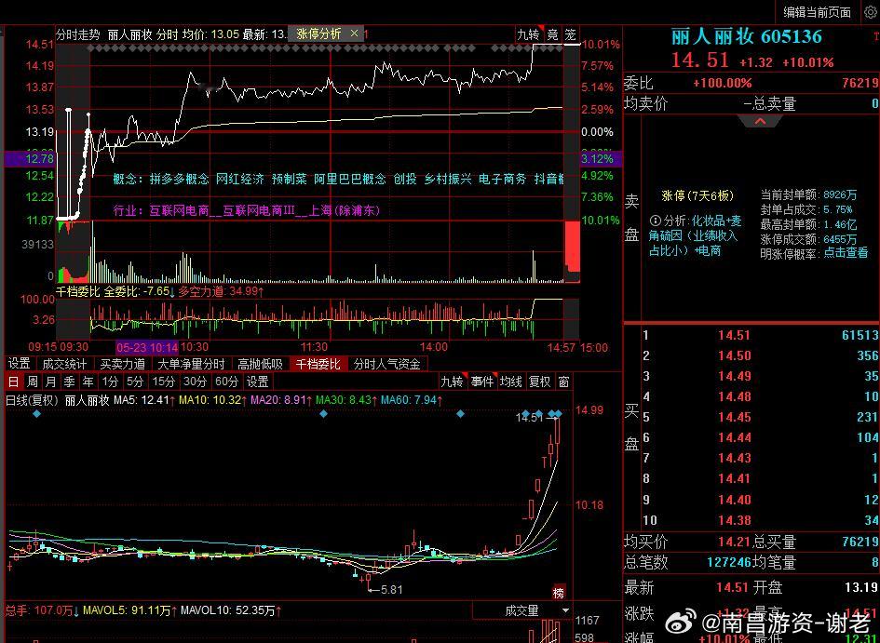Screen dimensions: 880x643
Task: Click the purple 12.78 price cursor label
Action: coord(31,158)
